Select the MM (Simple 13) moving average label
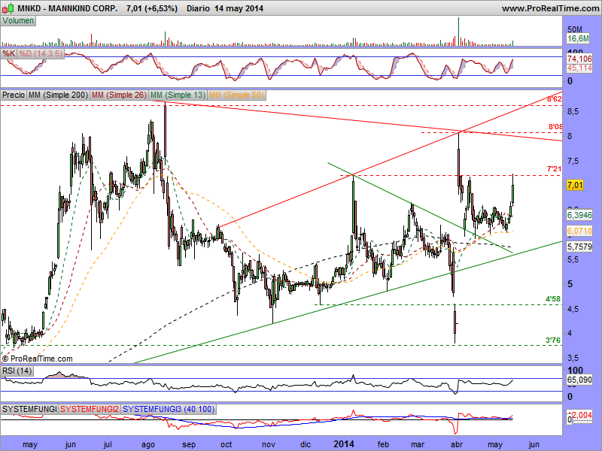Image resolution: width=602 pixels, height=451 pixels. [178, 95]
